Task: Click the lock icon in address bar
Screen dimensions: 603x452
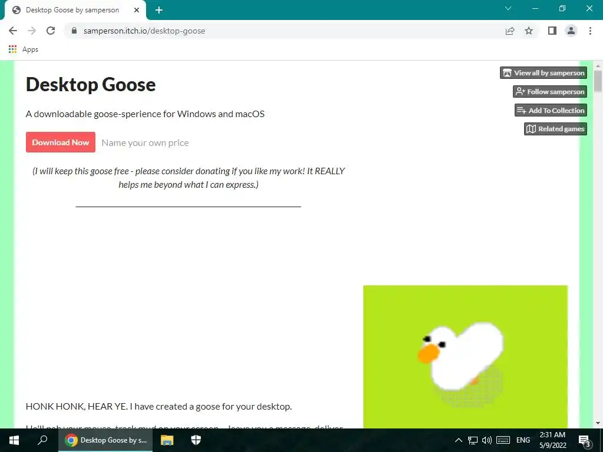Action: (74, 31)
